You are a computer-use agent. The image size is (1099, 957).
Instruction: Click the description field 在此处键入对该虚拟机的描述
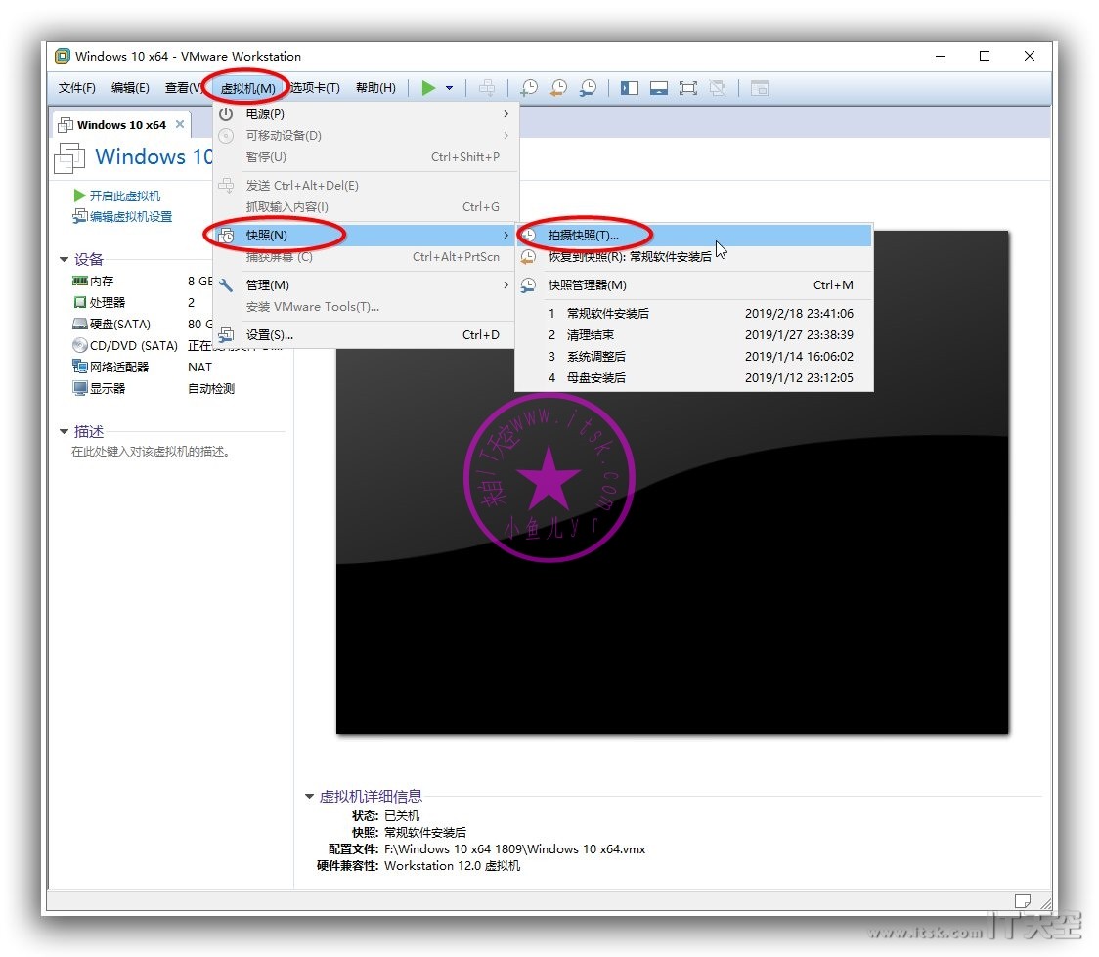click(x=151, y=452)
